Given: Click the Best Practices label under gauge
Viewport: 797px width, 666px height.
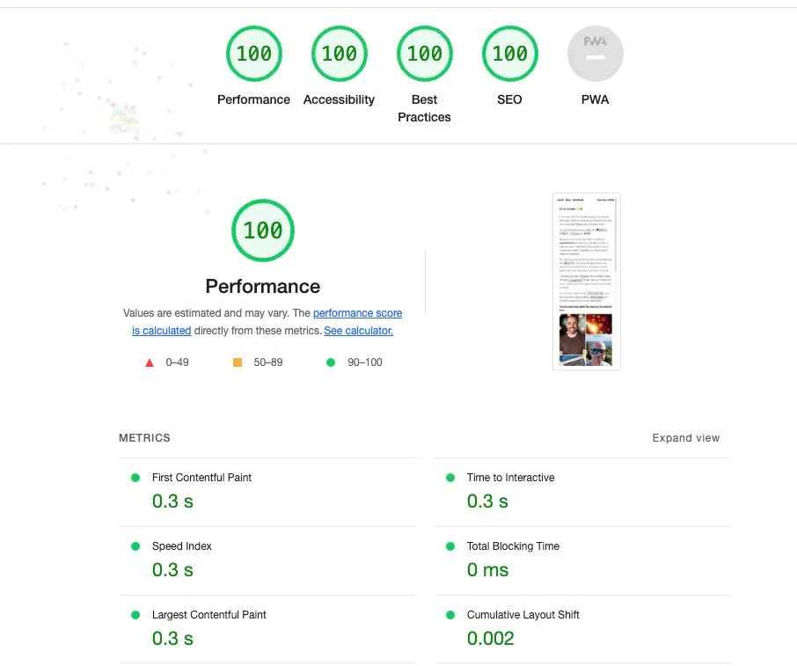Looking at the screenshot, I should coord(424,108).
